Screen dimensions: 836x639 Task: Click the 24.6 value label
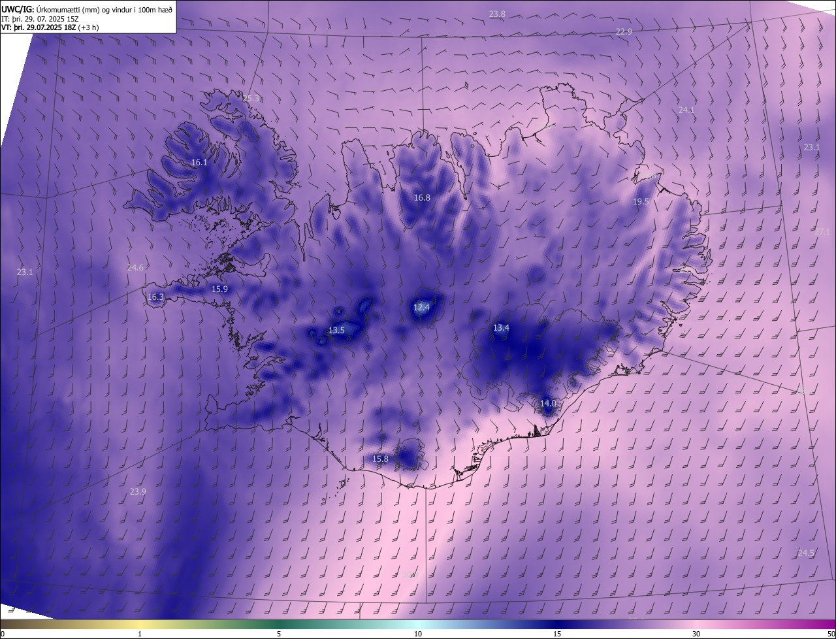pyautogui.click(x=135, y=267)
